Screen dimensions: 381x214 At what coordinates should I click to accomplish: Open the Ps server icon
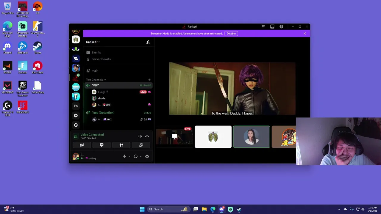pos(76,106)
